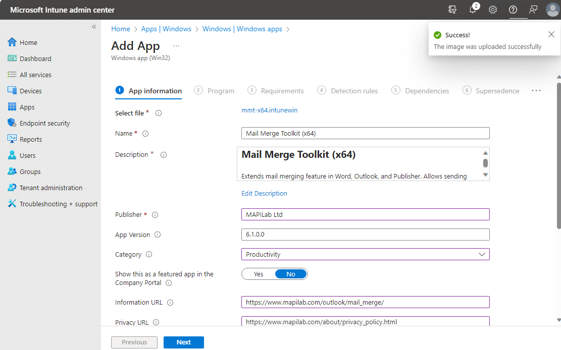The image size is (561, 350).
Task: Dismiss the Success notification
Action: (551, 34)
